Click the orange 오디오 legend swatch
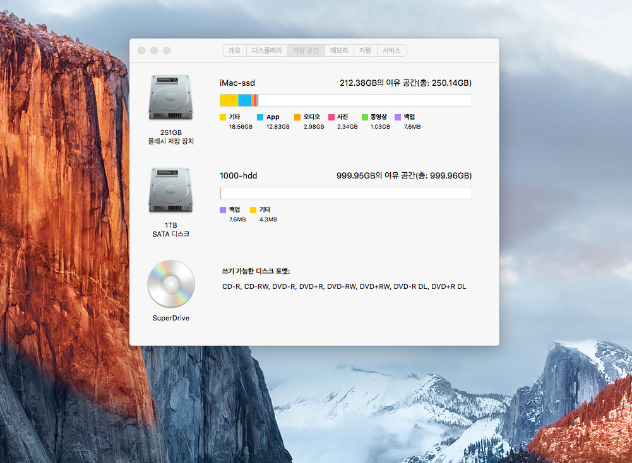Image resolution: width=632 pixels, height=463 pixels. pos(297,117)
